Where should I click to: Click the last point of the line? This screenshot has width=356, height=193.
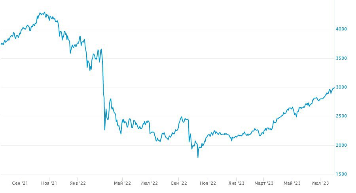334,88
